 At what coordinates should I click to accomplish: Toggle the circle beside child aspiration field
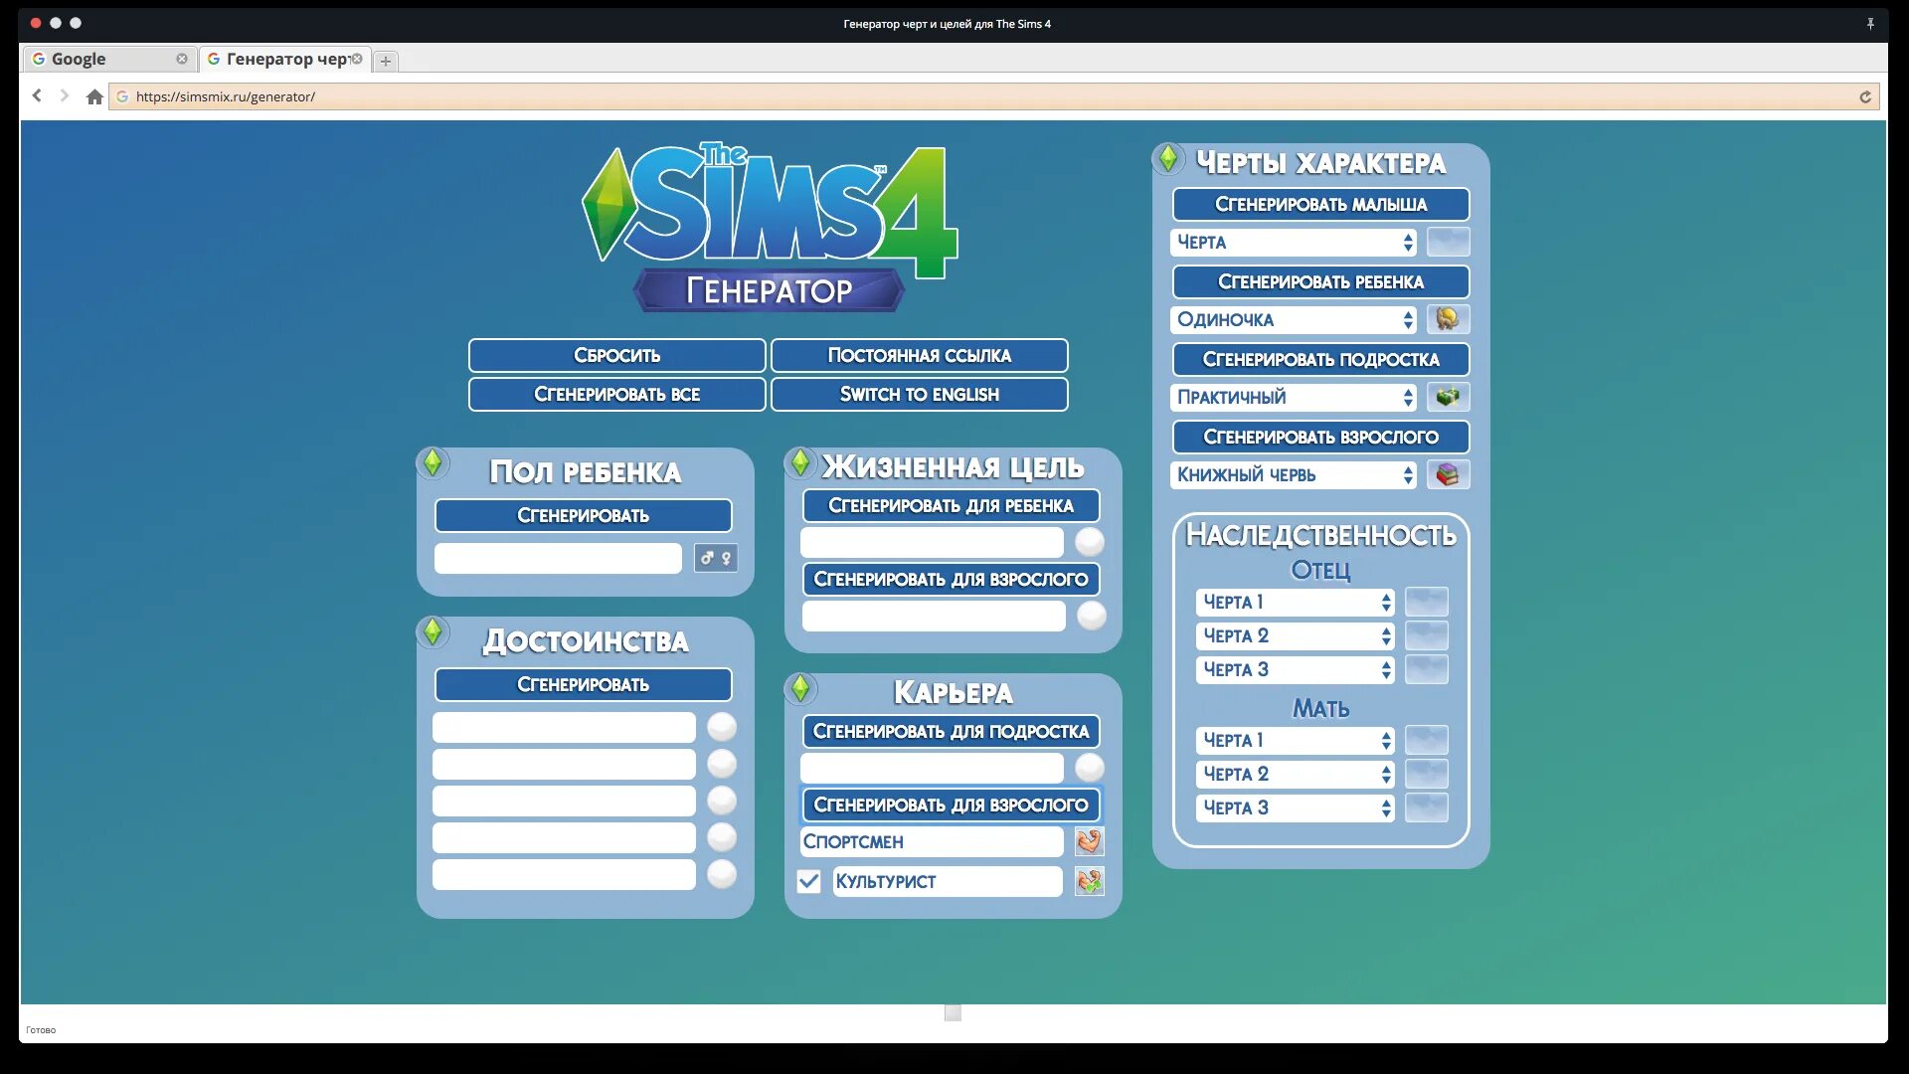tap(1090, 542)
